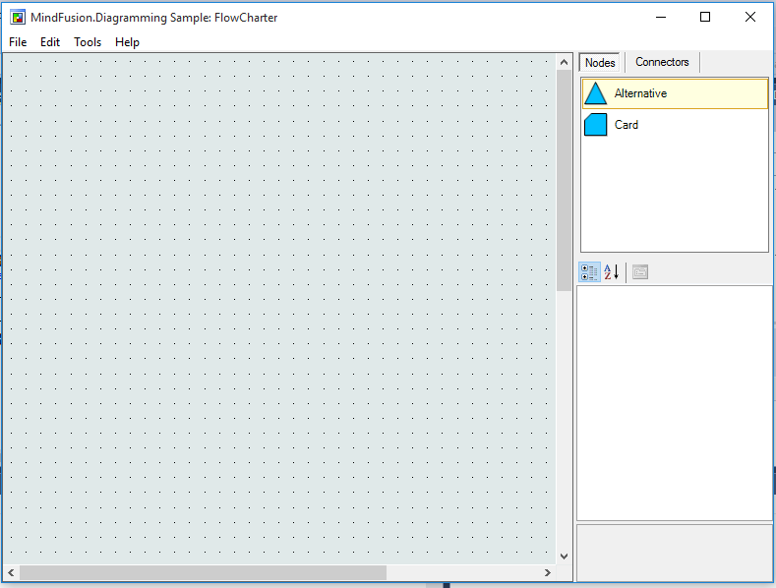
Task: Open the Edit menu
Action: coord(50,42)
